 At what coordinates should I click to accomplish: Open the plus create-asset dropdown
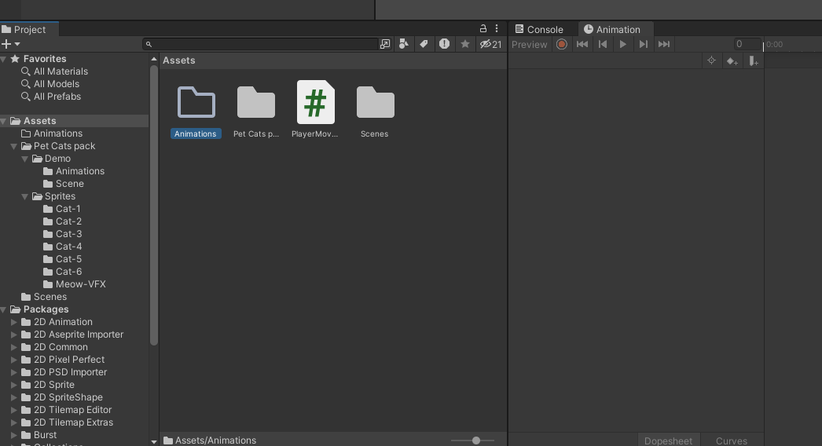point(10,44)
